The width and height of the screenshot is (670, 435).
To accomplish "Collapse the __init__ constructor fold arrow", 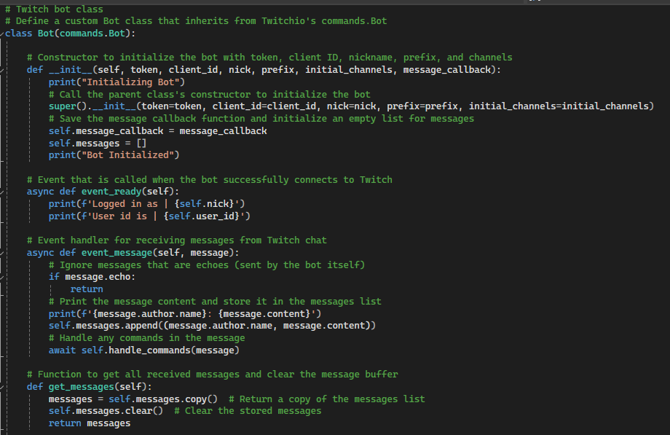I will [3, 70].
